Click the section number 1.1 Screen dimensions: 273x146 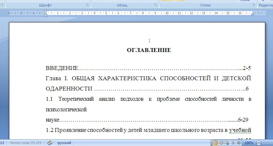point(49,99)
